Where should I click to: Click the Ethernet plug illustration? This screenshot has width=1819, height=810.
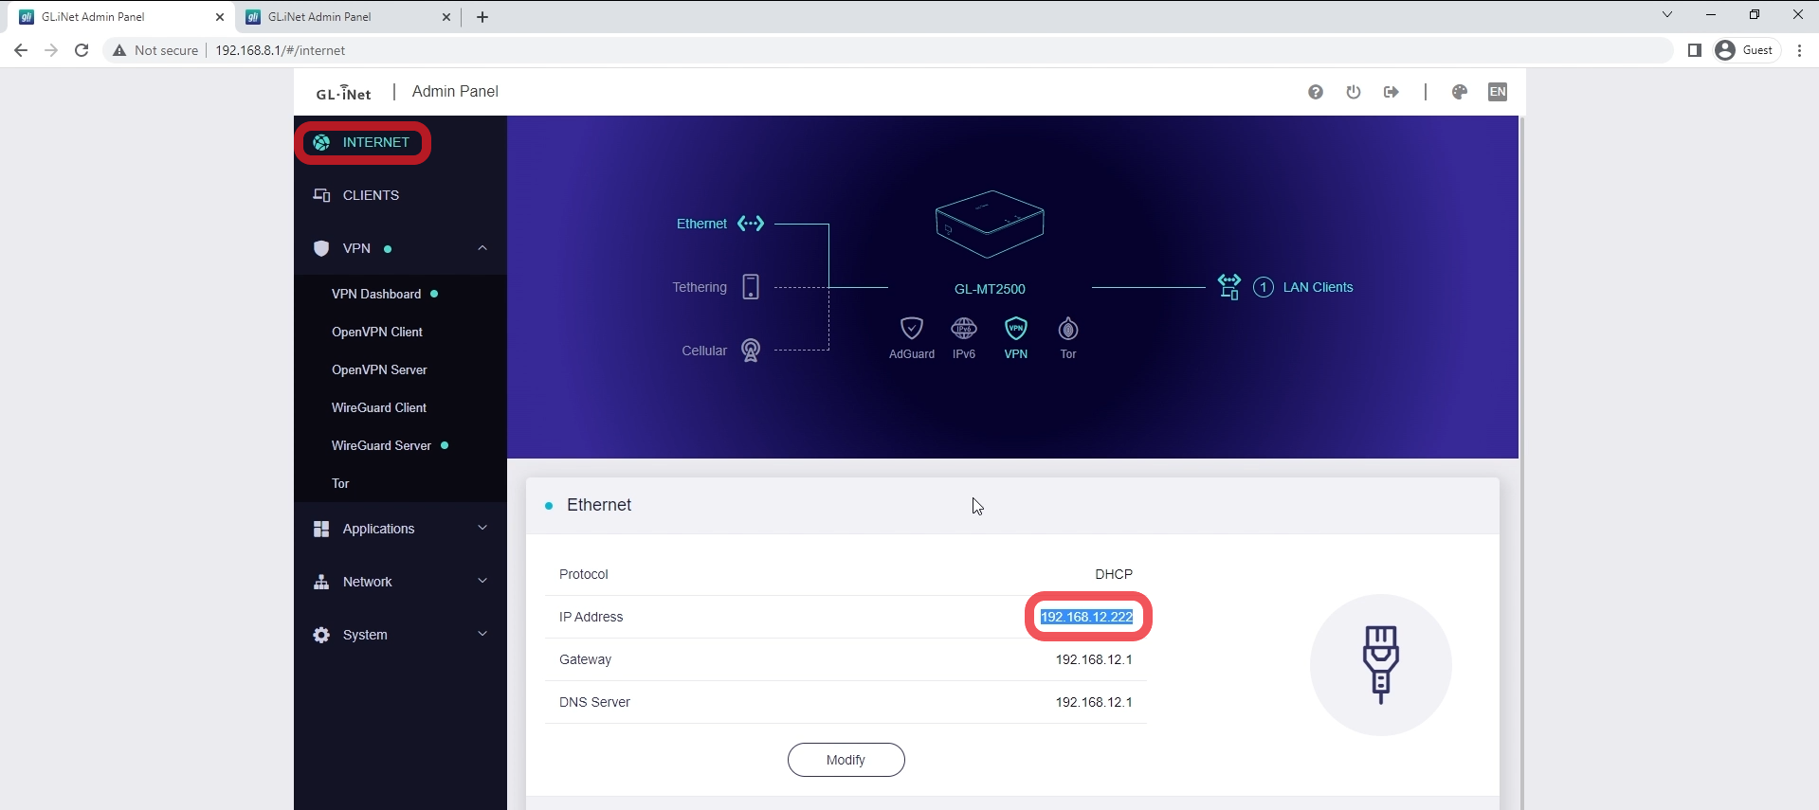(x=1381, y=665)
